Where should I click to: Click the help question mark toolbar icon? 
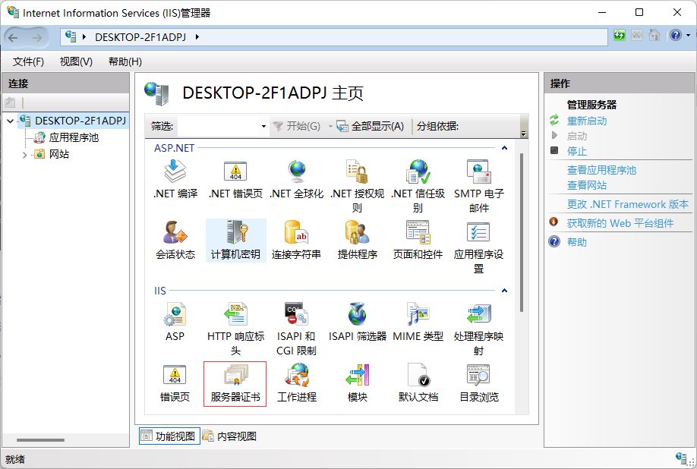pyautogui.click(x=676, y=35)
